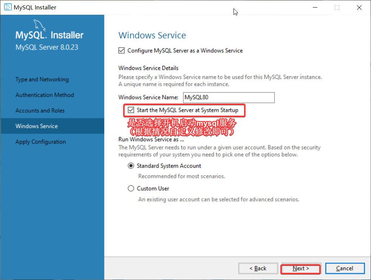Click 'Recommended for most scenarios.' text
The image size is (371, 280).
click(x=182, y=176)
